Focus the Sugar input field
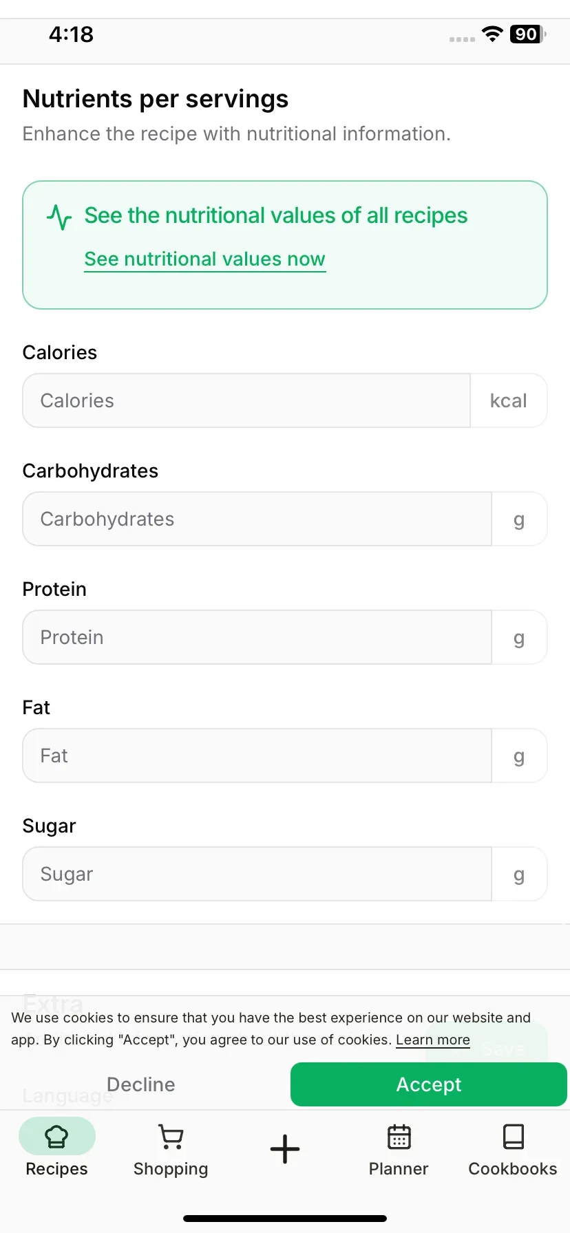The height and width of the screenshot is (1233, 570). click(x=257, y=874)
